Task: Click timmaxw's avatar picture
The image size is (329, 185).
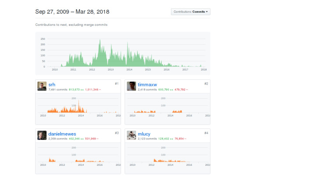Action: 131,86
